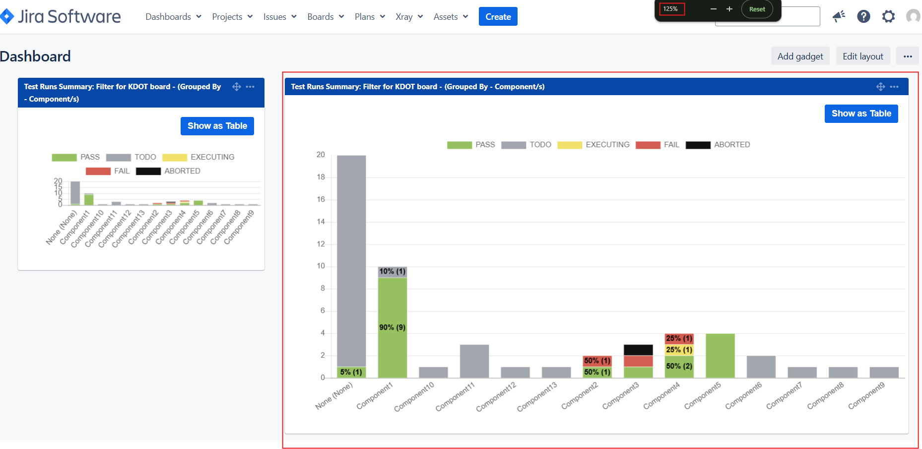Expand the Projects dropdown menu

(x=232, y=17)
